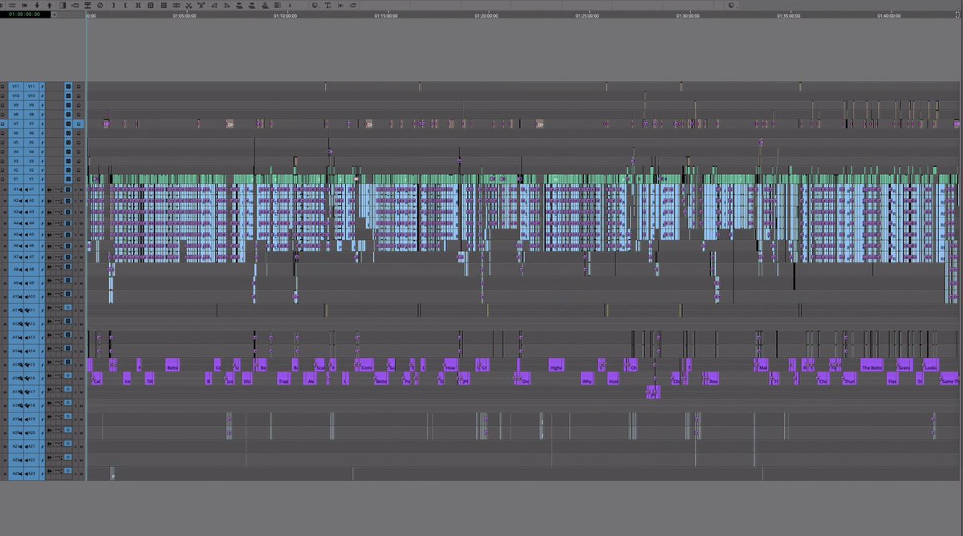Viewport: 963px width, 536px height.
Task: Click the Mark OUT icon
Action: [x=126, y=5]
